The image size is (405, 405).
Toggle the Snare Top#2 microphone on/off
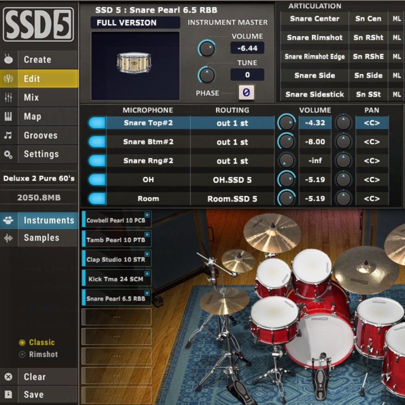tap(96, 123)
